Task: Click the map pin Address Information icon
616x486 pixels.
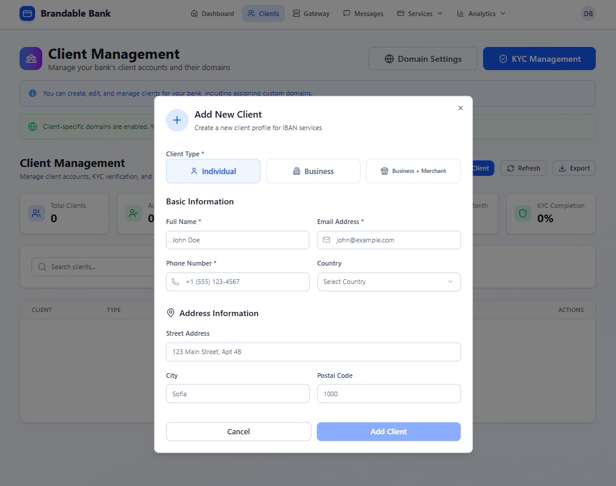Action: pos(171,313)
